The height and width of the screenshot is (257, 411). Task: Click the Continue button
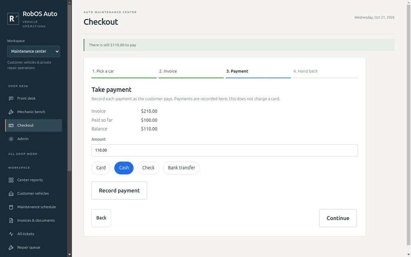[x=338, y=218]
